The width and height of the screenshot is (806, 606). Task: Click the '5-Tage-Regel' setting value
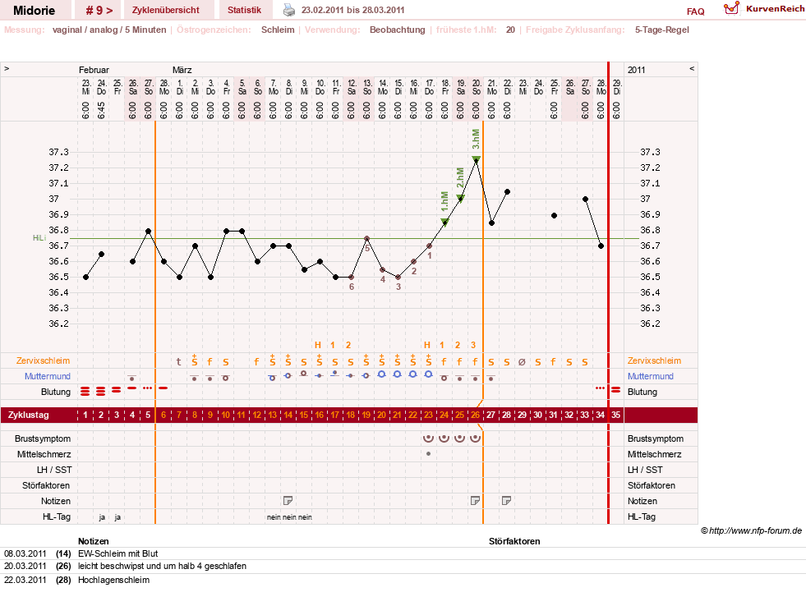coord(662,30)
